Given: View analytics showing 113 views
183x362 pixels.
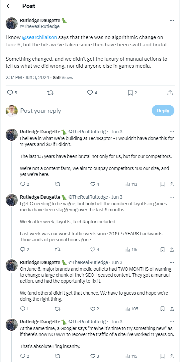Looking at the screenshot, I should click(131, 184).
